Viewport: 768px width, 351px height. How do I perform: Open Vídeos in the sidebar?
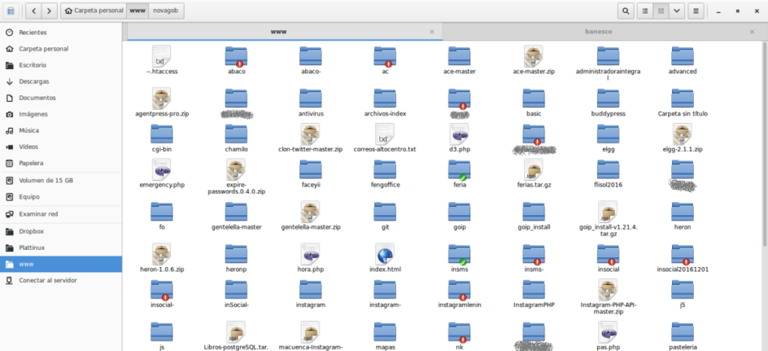coord(61,147)
